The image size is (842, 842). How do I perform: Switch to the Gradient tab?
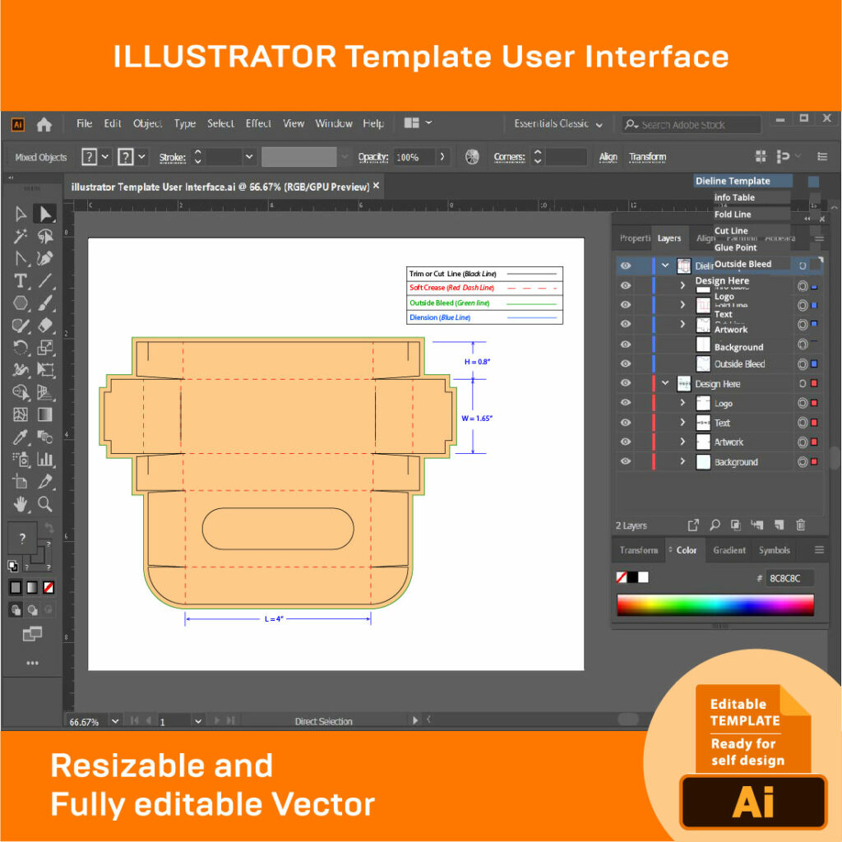729,550
